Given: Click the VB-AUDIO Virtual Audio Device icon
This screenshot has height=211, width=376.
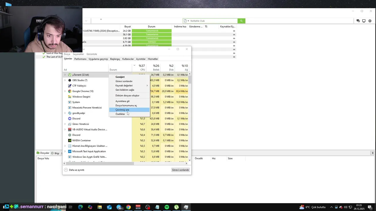Looking at the screenshot, I should (70, 130).
